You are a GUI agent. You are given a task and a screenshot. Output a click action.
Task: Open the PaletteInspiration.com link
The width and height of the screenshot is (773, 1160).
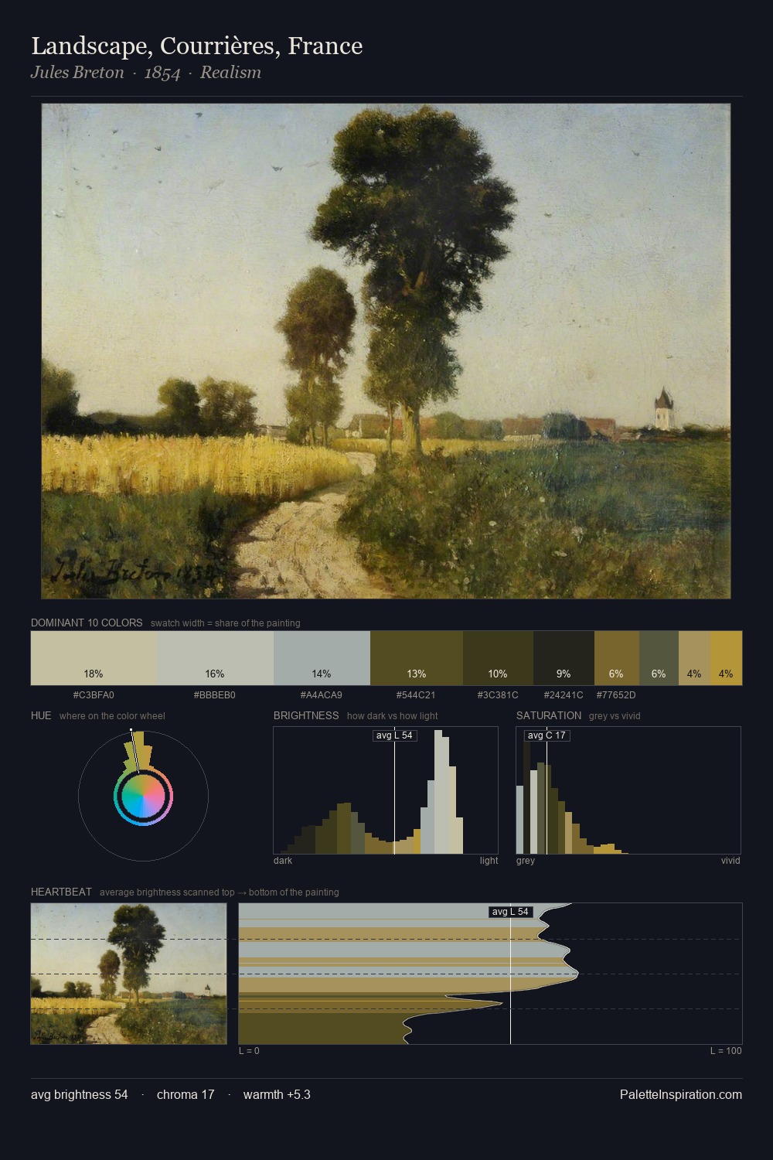681,1094
